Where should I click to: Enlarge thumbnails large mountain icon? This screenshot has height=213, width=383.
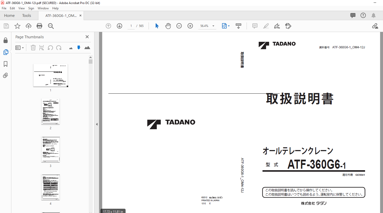[x=87, y=48]
